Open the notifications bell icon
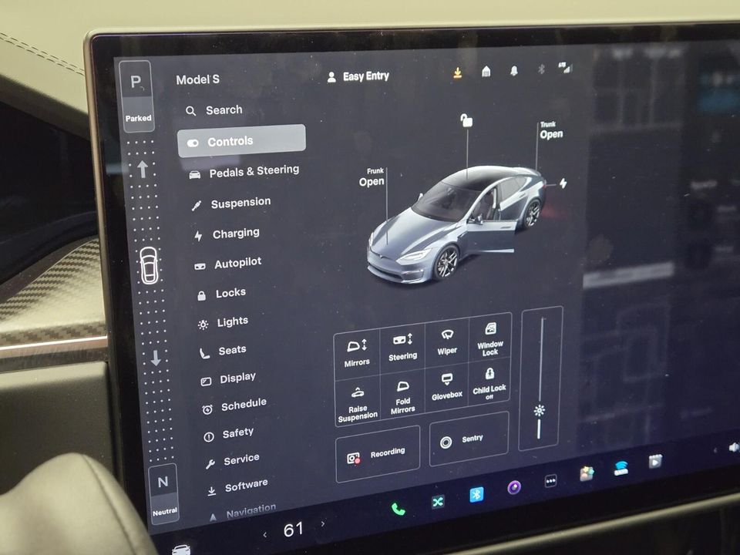The width and height of the screenshot is (740, 555). [513, 70]
